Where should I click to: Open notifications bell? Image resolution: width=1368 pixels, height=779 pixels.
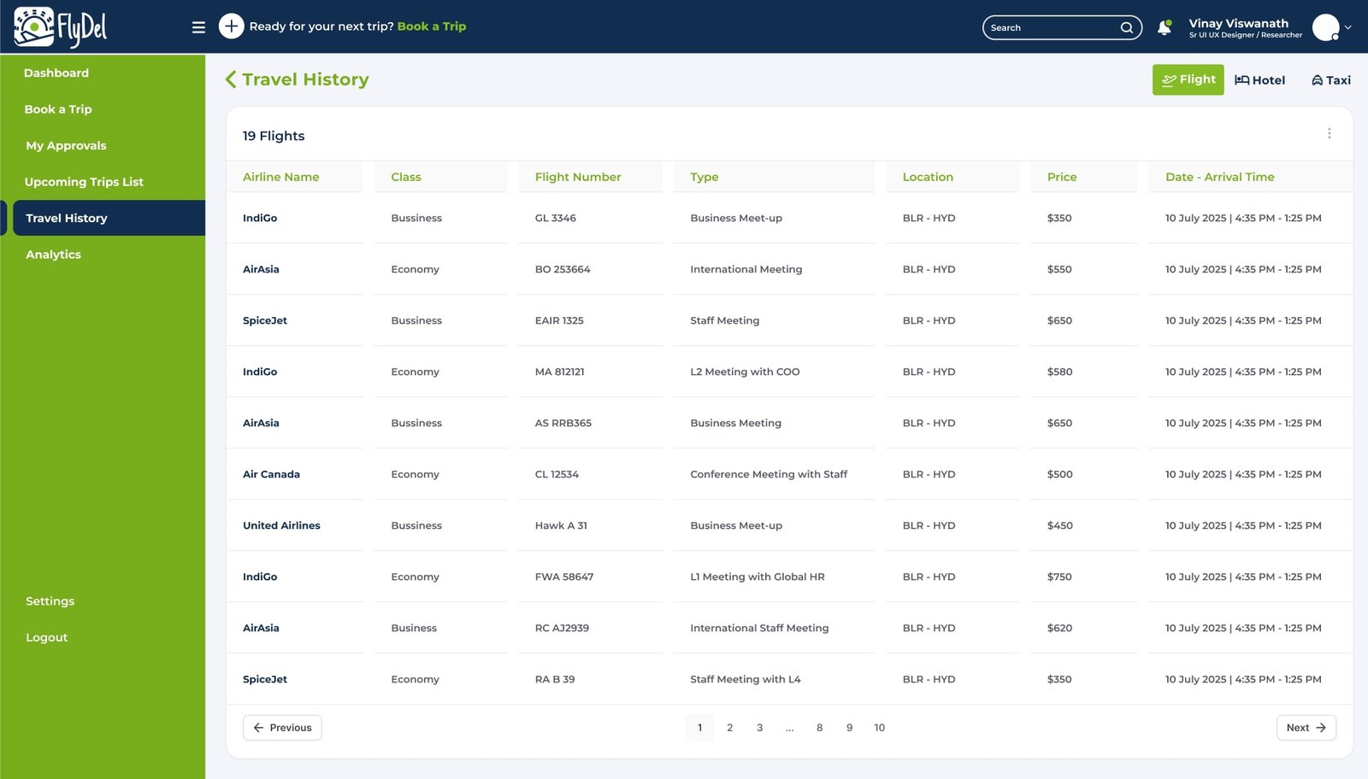pos(1164,27)
